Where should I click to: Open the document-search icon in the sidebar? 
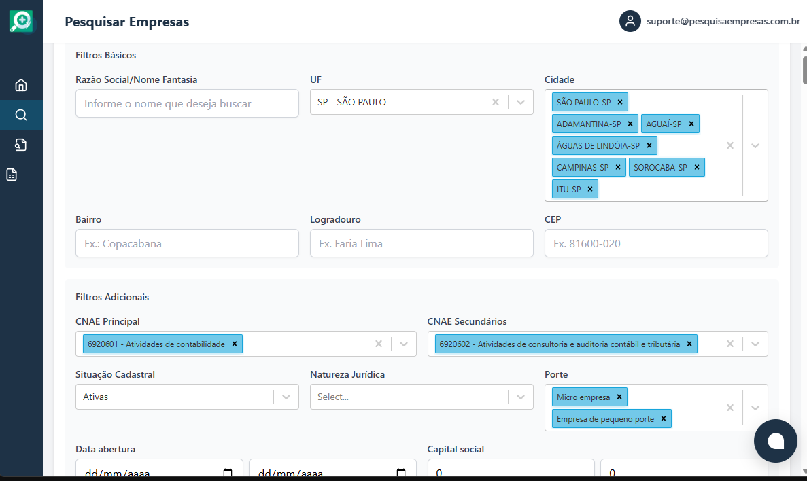(21, 144)
